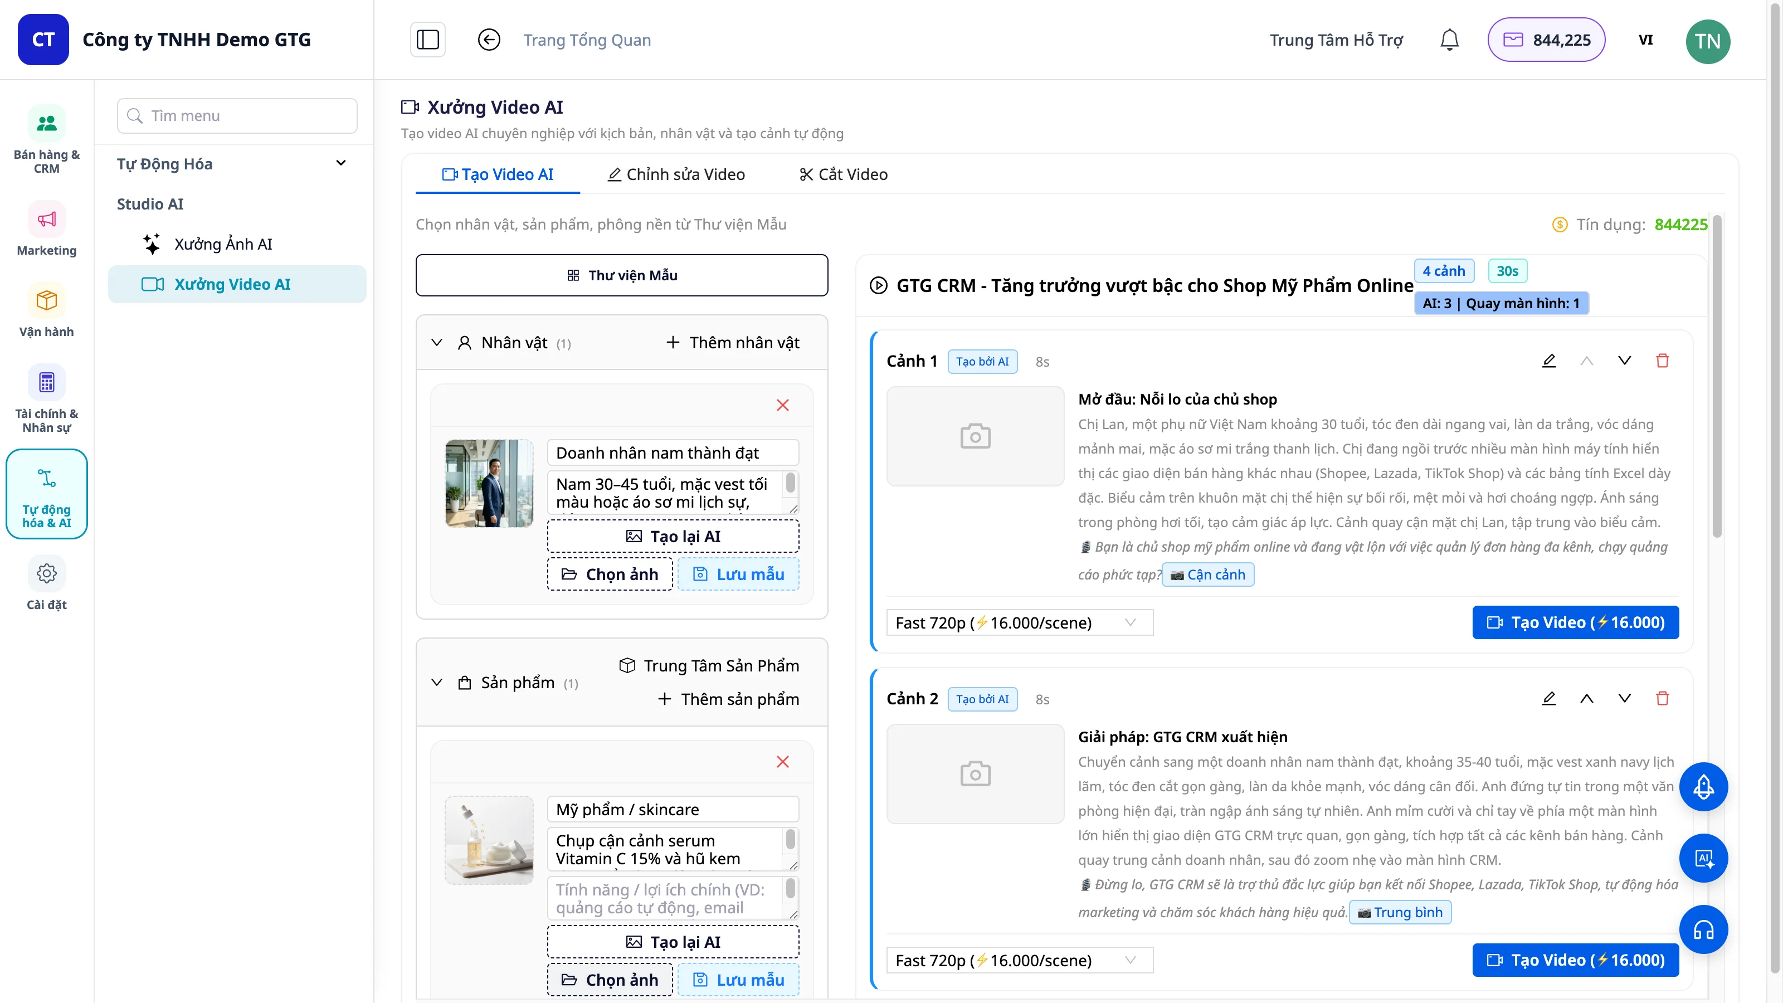Open the Thư viện Mẫu button
The height and width of the screenshot is (1003, 1783).
click(x=622, y=275)
